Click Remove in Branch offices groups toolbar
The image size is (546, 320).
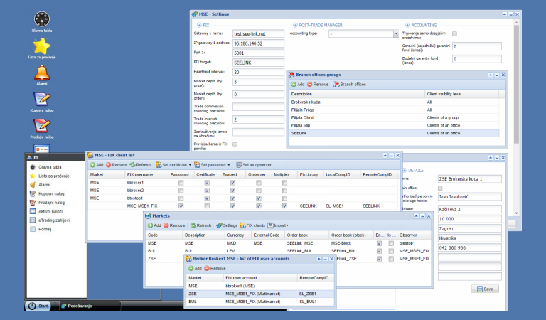318,84
